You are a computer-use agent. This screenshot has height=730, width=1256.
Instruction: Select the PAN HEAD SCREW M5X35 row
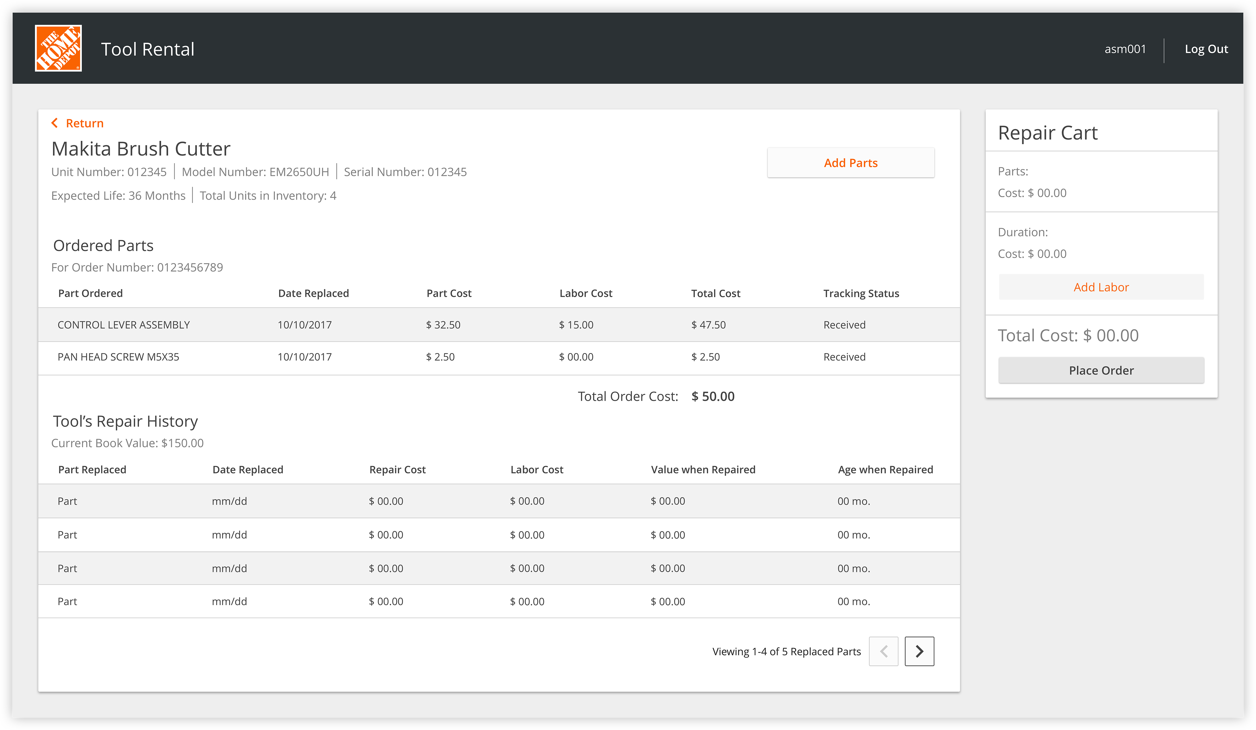[x=499, y=358]
